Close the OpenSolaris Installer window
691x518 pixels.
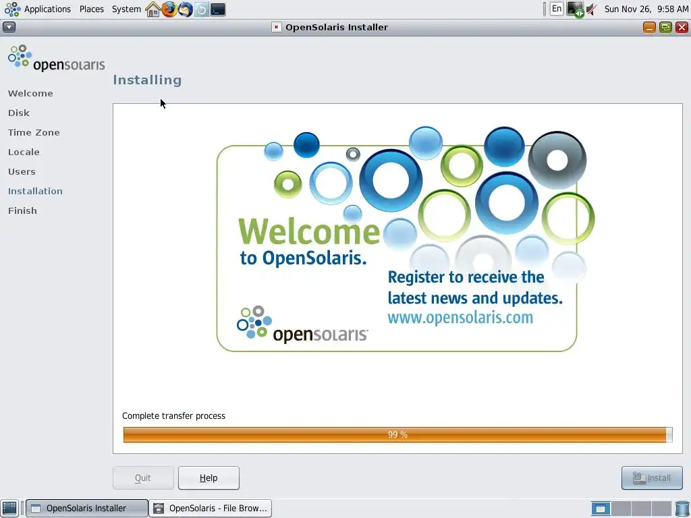(682, 27)
